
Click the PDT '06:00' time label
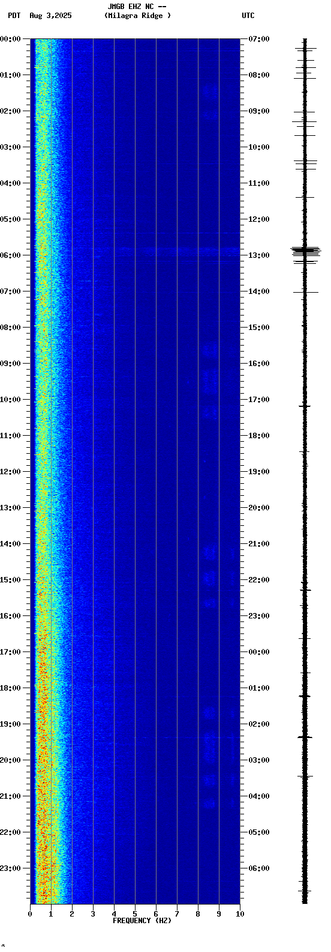[10, 255]
